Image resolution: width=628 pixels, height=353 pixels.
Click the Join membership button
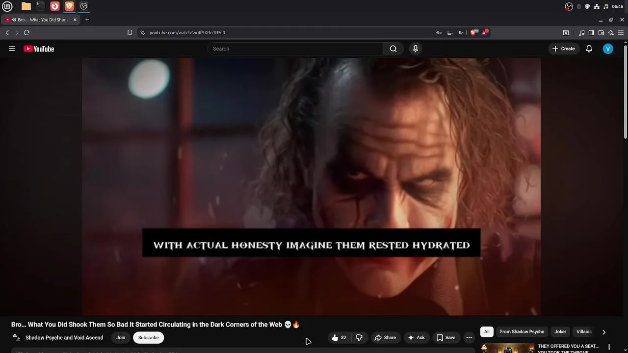(121, 337)
